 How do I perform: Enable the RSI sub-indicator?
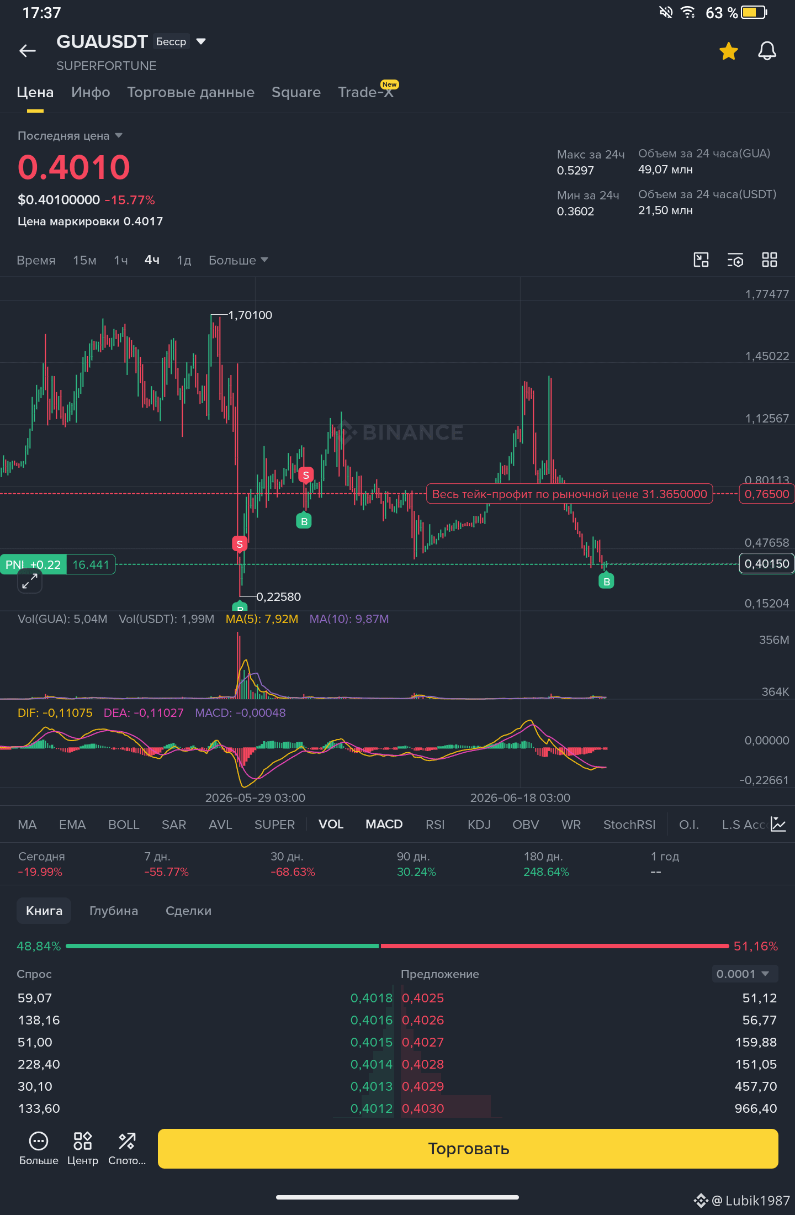[x=435, y=825]
